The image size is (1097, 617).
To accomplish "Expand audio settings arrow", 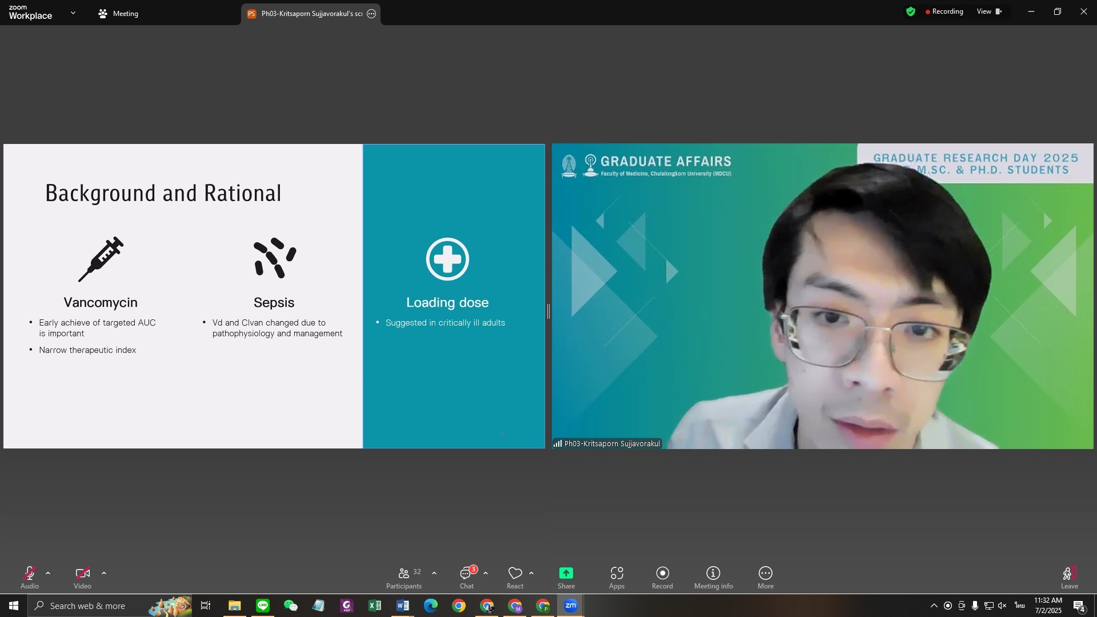I will pos(48,573).
